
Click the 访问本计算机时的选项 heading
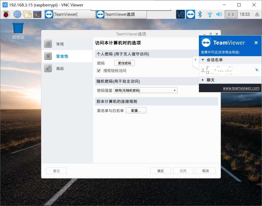[x=118, y=43]
